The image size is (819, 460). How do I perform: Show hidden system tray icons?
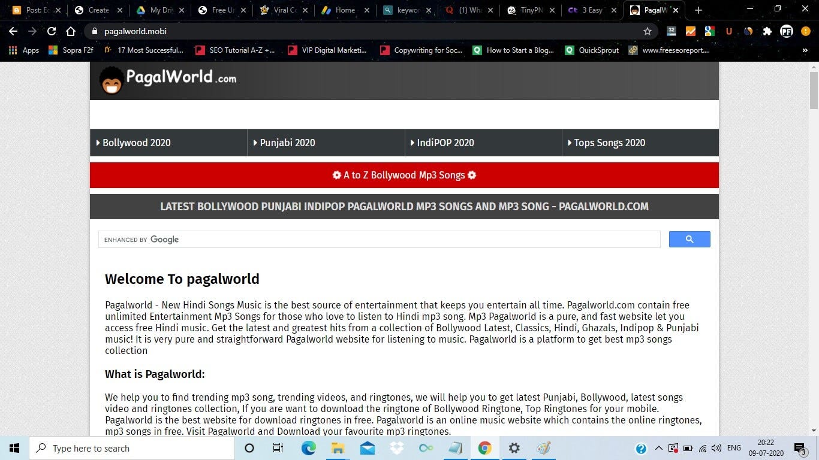[x=658, y=448]
